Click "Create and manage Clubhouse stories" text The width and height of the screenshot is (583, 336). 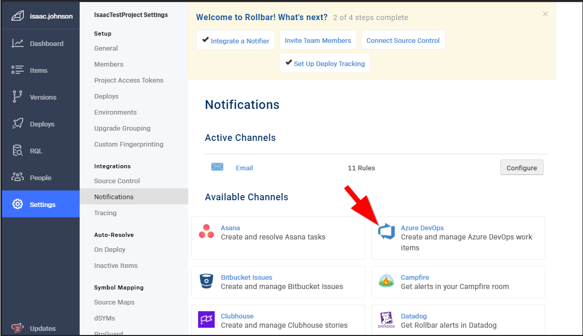click(x=284, y=325)
